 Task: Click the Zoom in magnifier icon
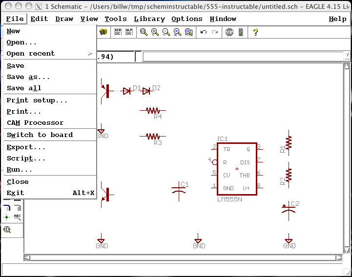point(155,32)
